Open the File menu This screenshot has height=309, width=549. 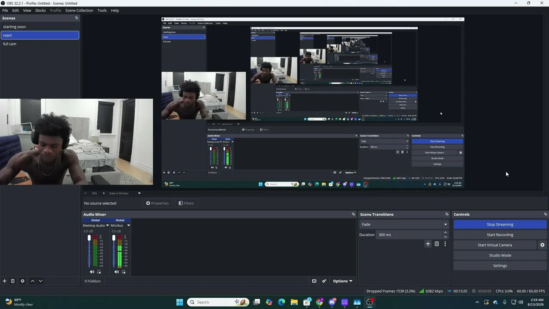[5, 10]
